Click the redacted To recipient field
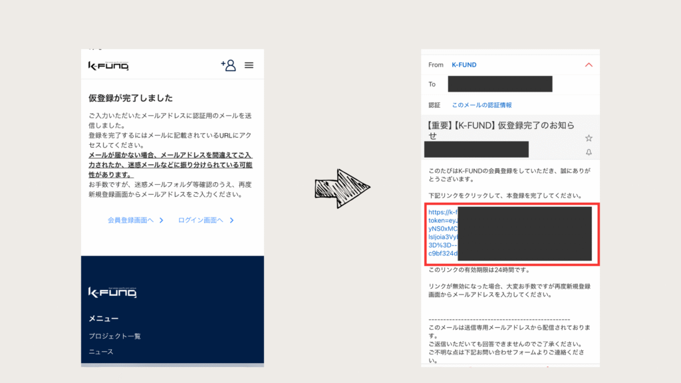The height and width of the screenshot is (383, 681). (x=500, y=84)
